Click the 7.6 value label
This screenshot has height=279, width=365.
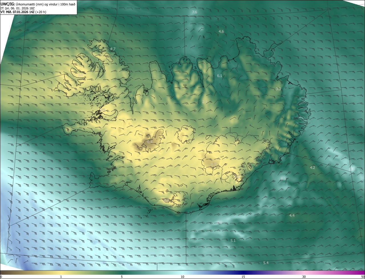tap(194, 12)
